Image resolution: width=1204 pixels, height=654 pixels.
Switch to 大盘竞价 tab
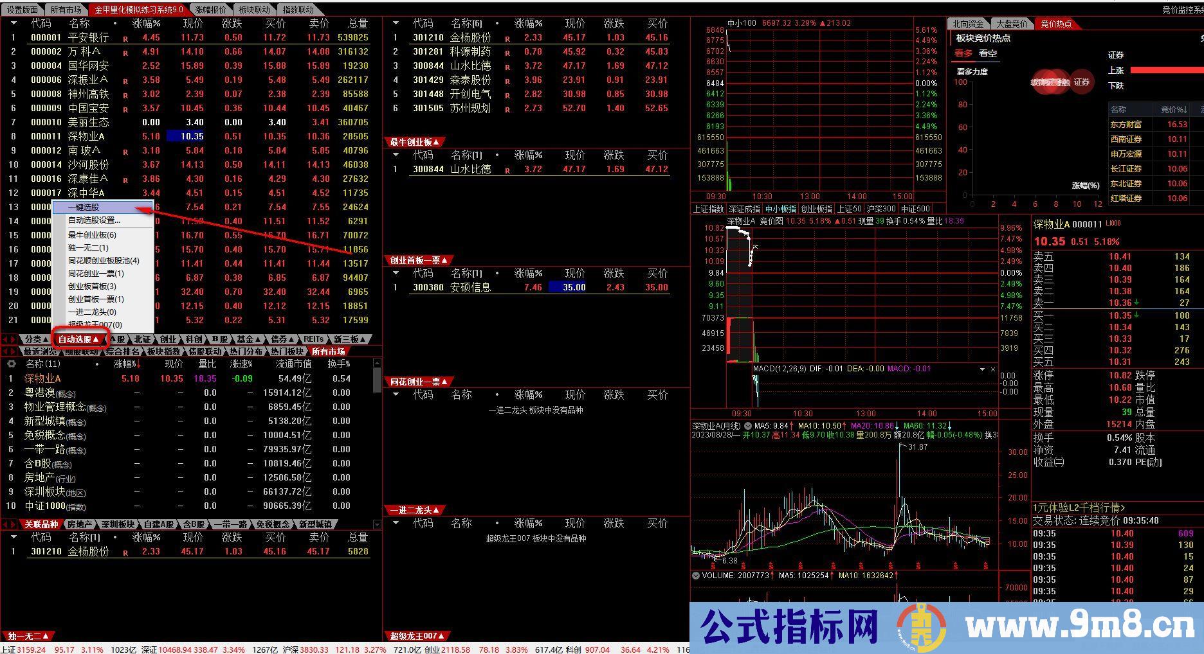point(1012,24)
